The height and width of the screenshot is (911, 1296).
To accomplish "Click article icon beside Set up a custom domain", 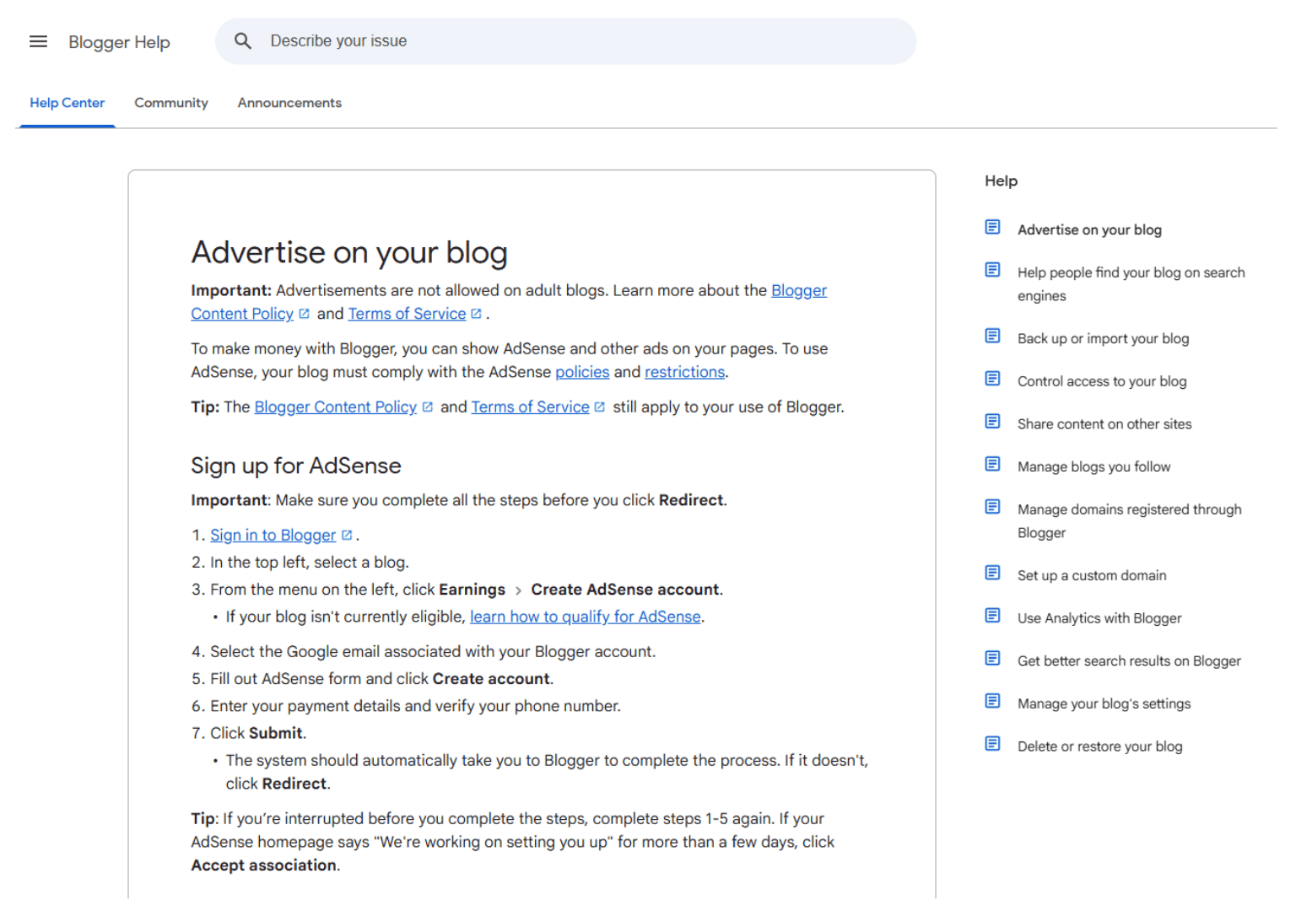I will (992, 573).
